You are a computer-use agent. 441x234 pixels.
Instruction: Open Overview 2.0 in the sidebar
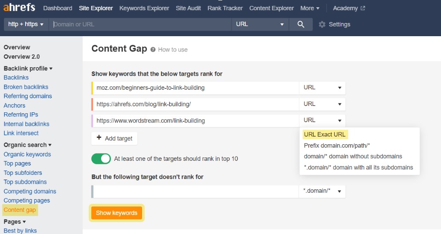pos(22,57)
